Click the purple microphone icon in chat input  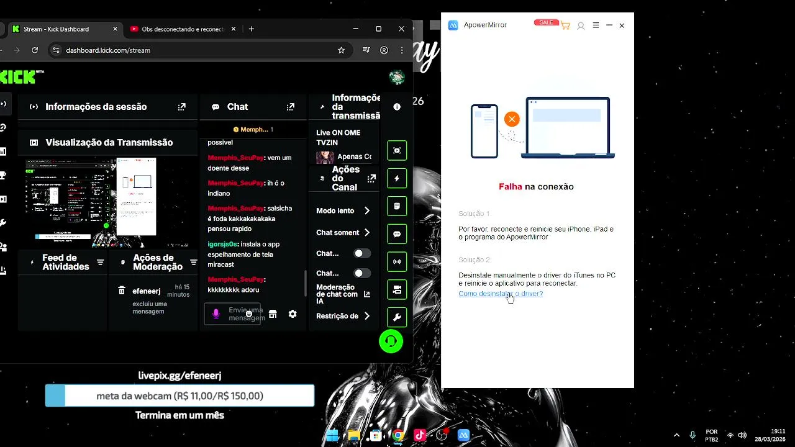pyautogui.click(x=216, y=314)
